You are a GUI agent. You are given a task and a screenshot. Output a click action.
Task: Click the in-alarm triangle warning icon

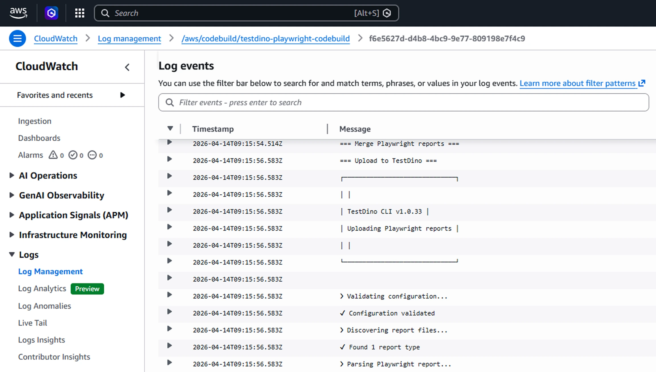[53, 155]
